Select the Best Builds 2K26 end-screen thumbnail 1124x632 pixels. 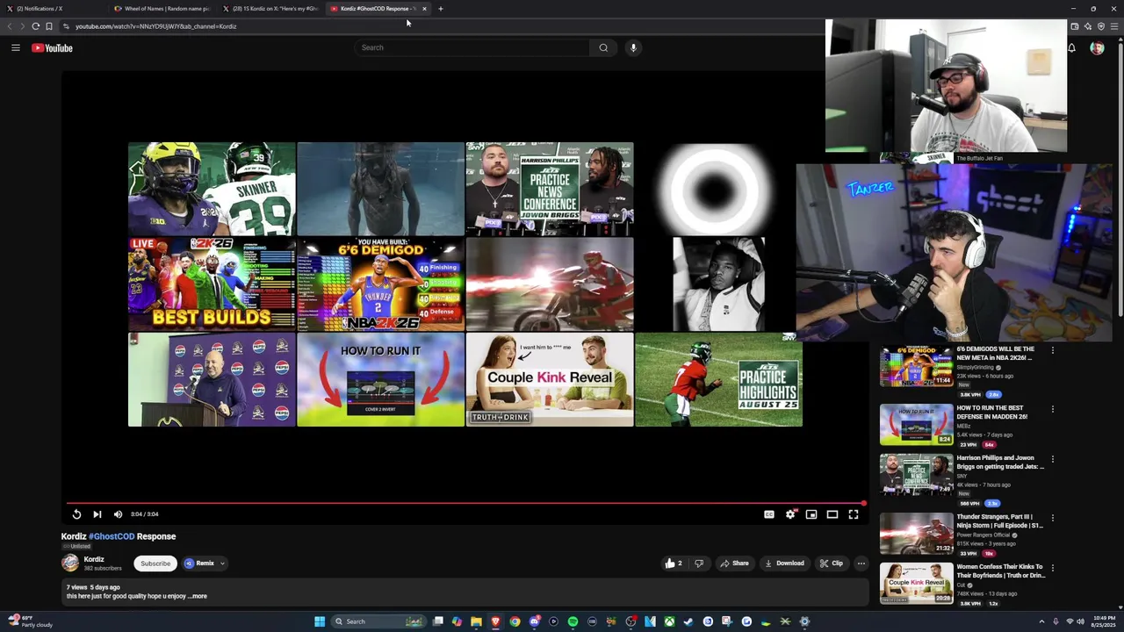(212, 284)
